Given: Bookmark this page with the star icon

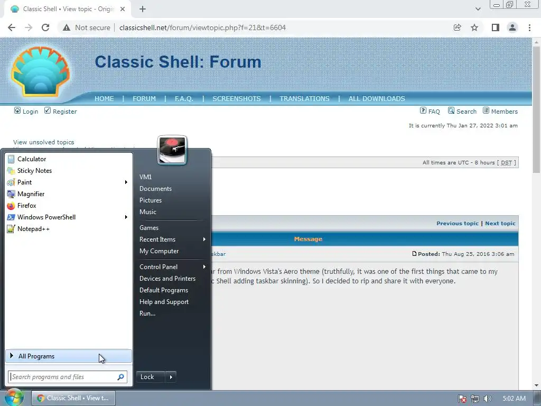Looking at the screenshot, I should [x=474, y=27].
